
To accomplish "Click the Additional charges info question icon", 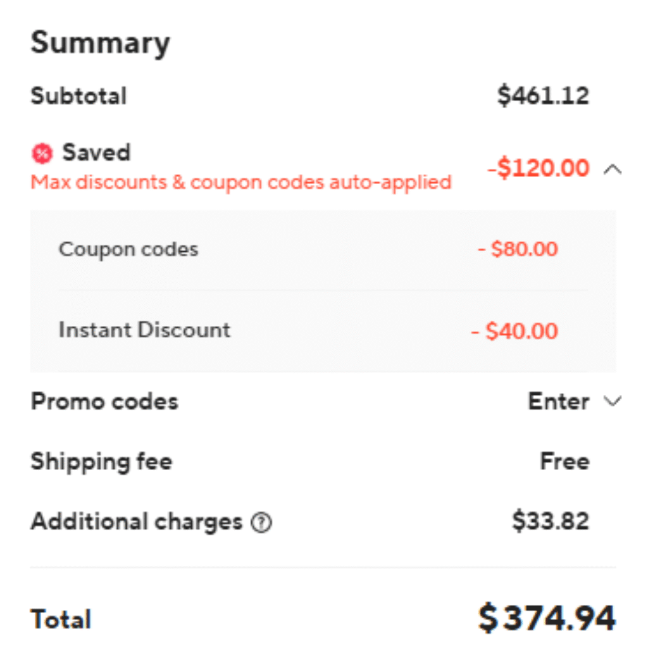I will [261, 523].
